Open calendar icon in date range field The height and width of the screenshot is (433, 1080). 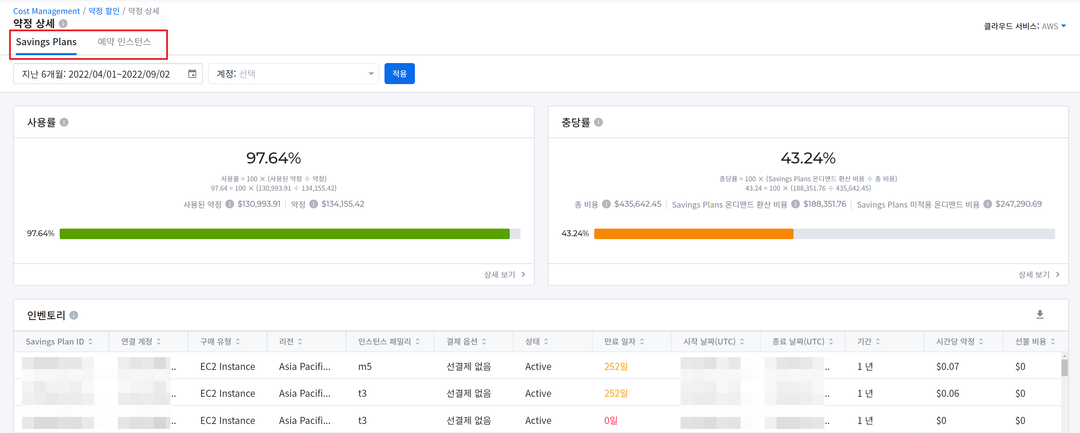click(x=192, y=74)
